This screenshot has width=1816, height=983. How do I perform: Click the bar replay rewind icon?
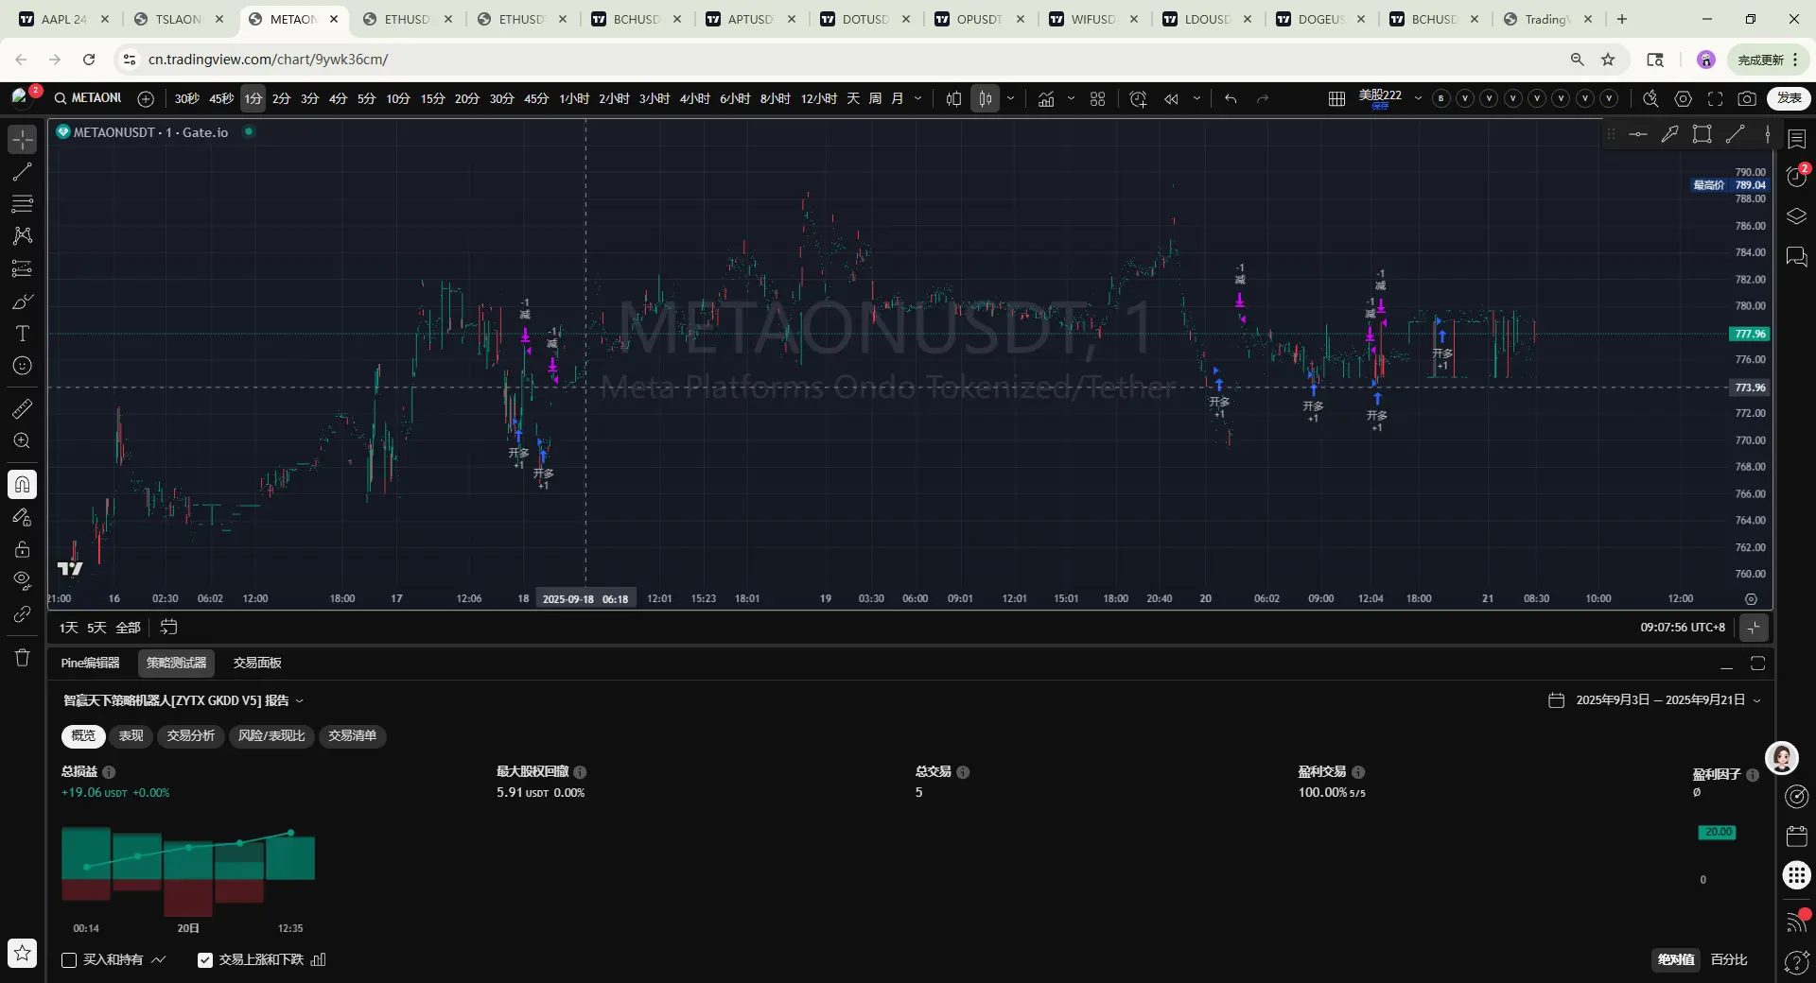(x=1171, y=98)
